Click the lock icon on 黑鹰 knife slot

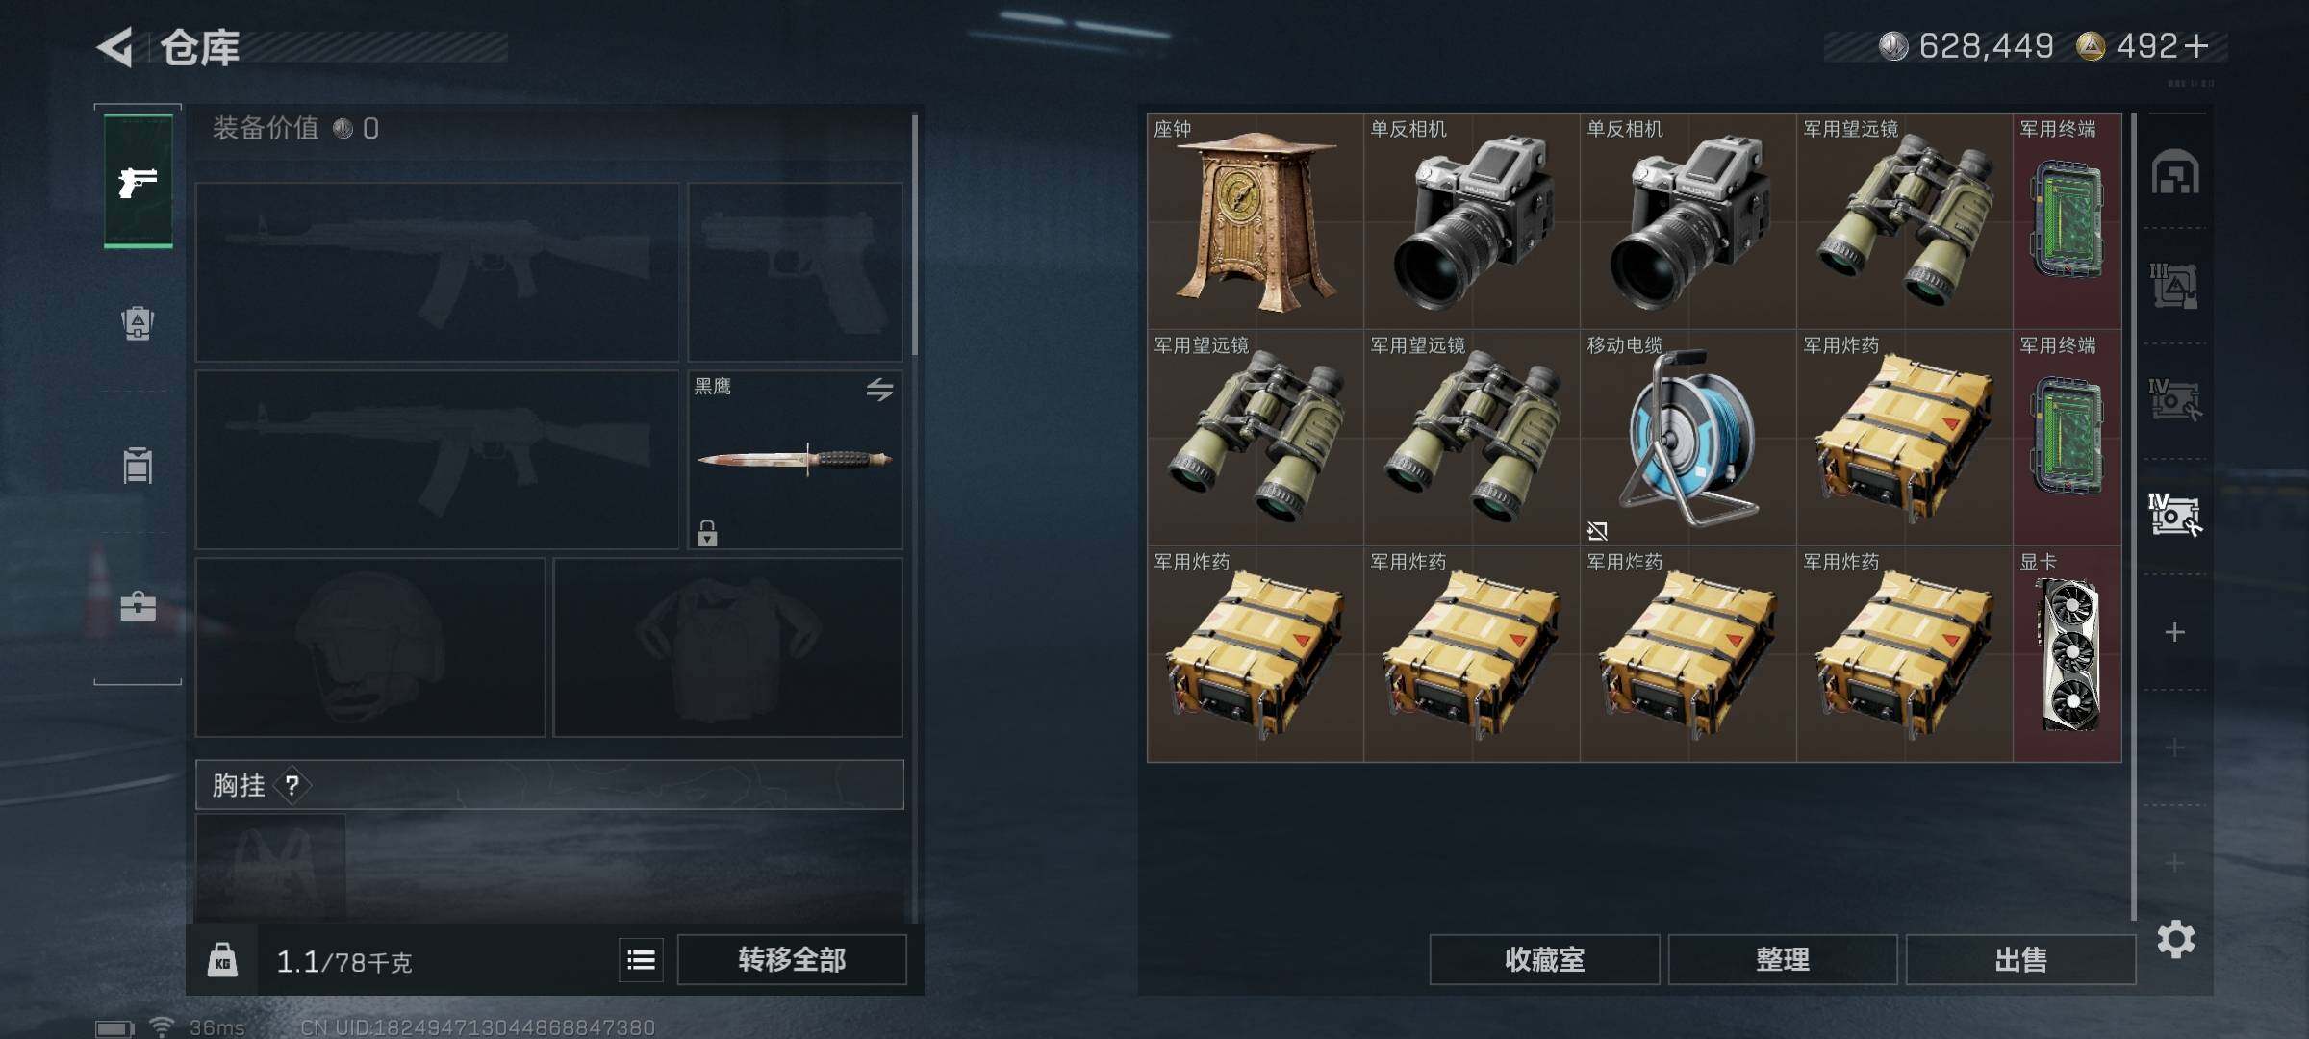click(707, 533)
